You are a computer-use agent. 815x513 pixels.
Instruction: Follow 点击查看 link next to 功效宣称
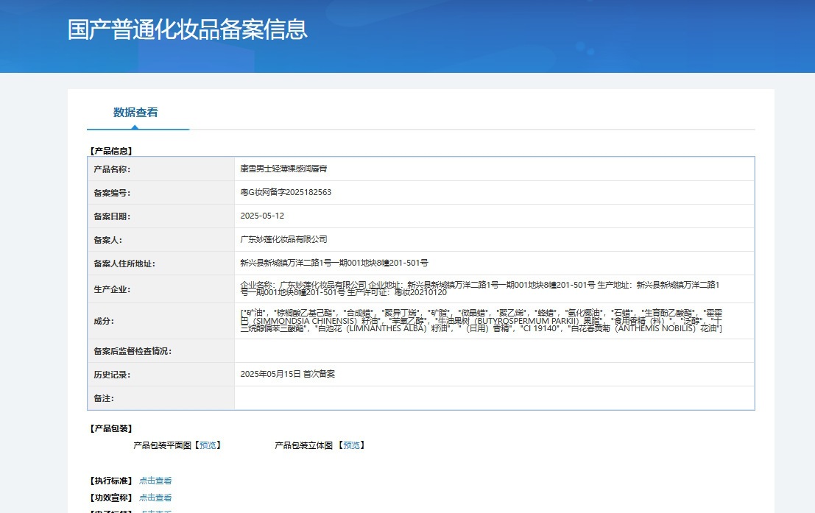tap(155, 498)
